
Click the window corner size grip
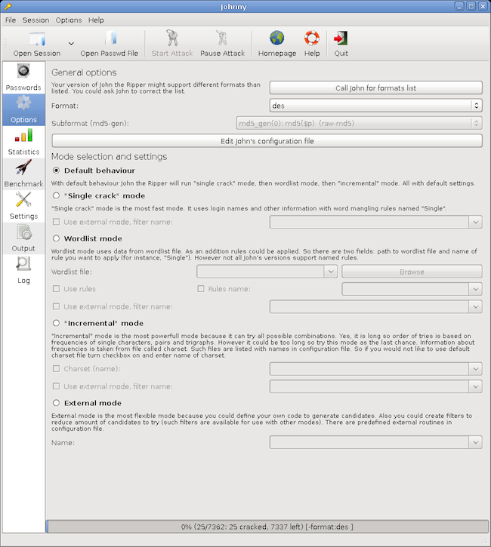coord(486,541)
